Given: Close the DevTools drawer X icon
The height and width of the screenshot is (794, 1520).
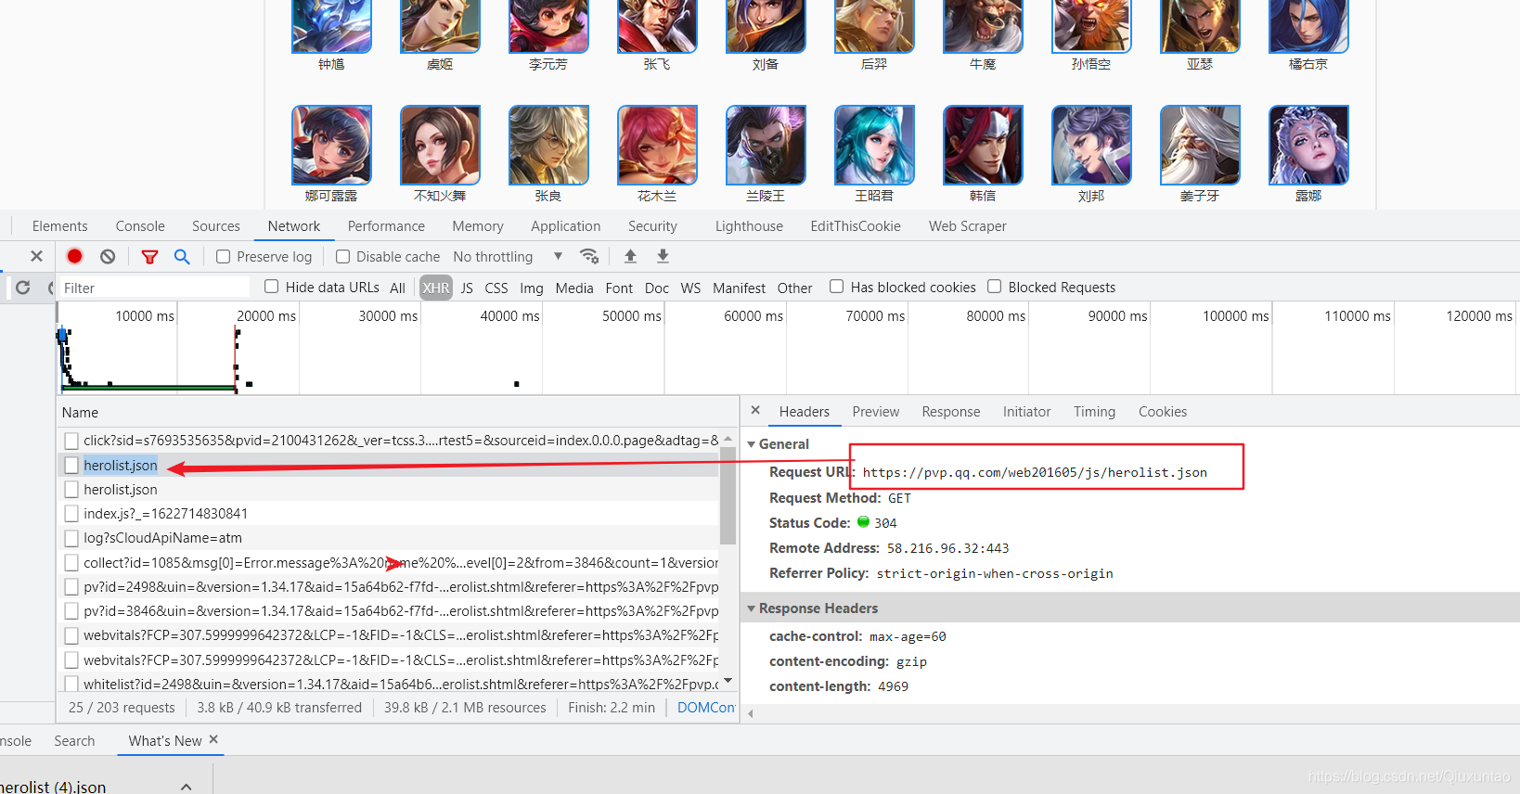Looking at the screenshot, I should tap(36, 256).
